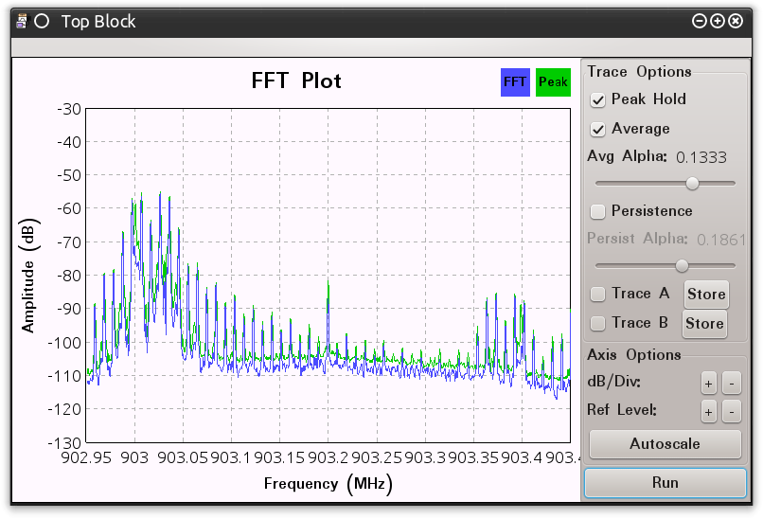Screen dimensions: 763x519
Task: Lower Ref Level with minus button
Action: [x=731, y=411]
